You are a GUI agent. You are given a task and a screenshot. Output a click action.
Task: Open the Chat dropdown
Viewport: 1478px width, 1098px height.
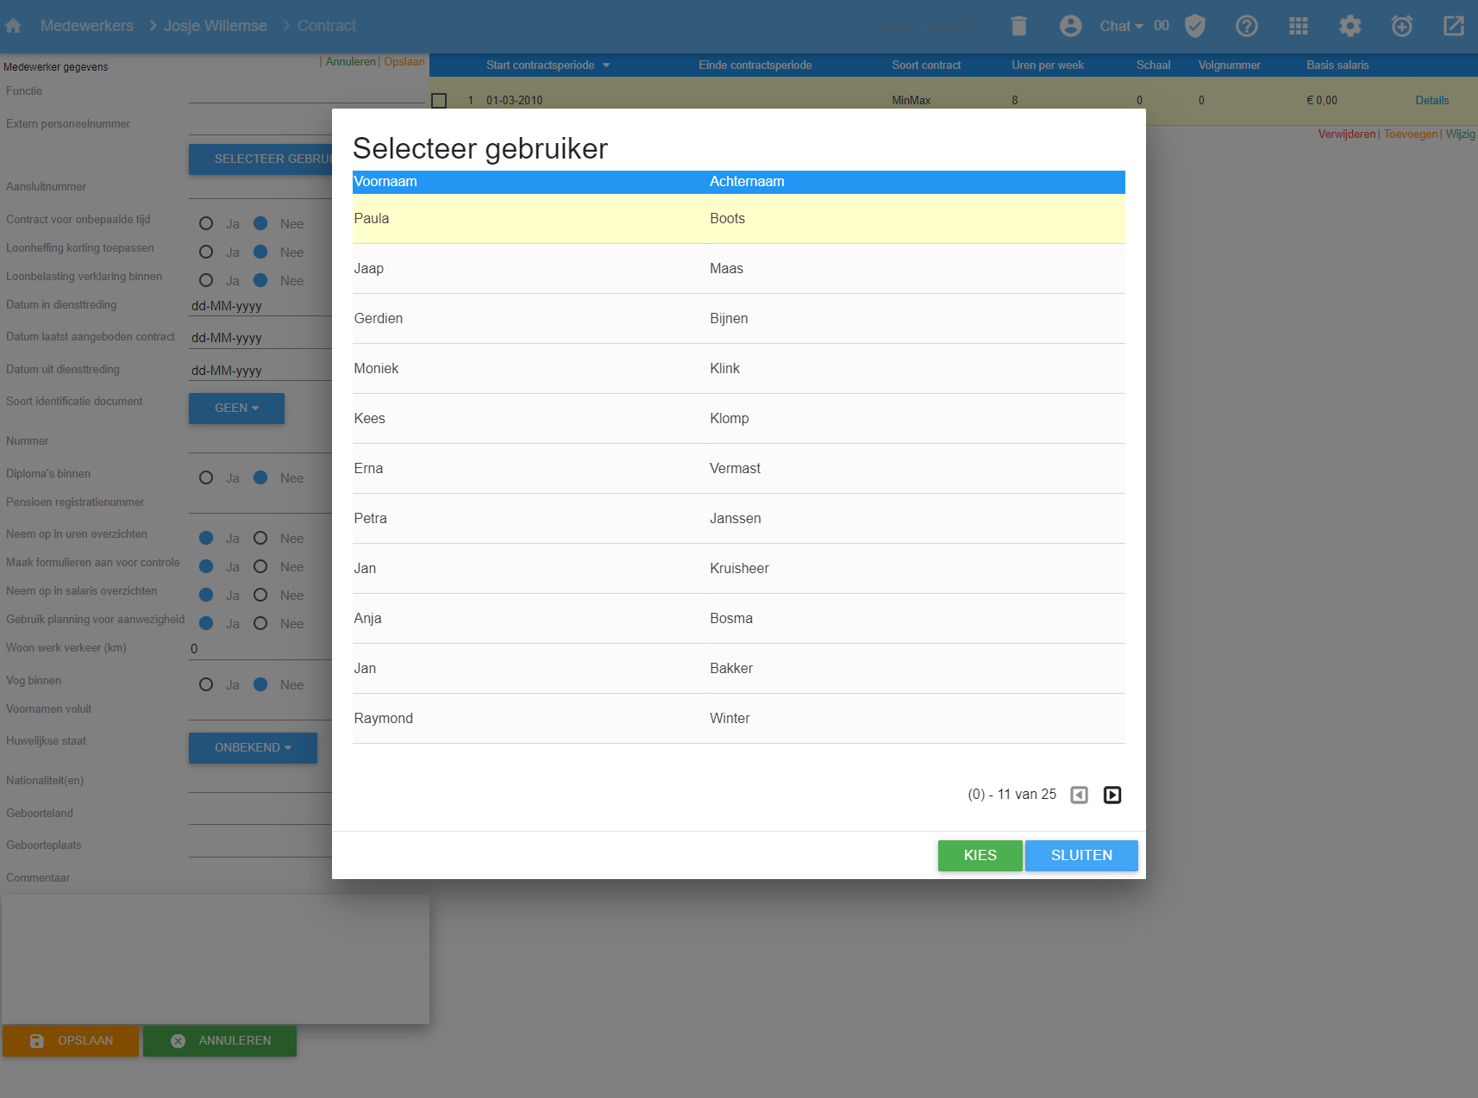[x=1119, y=26]
